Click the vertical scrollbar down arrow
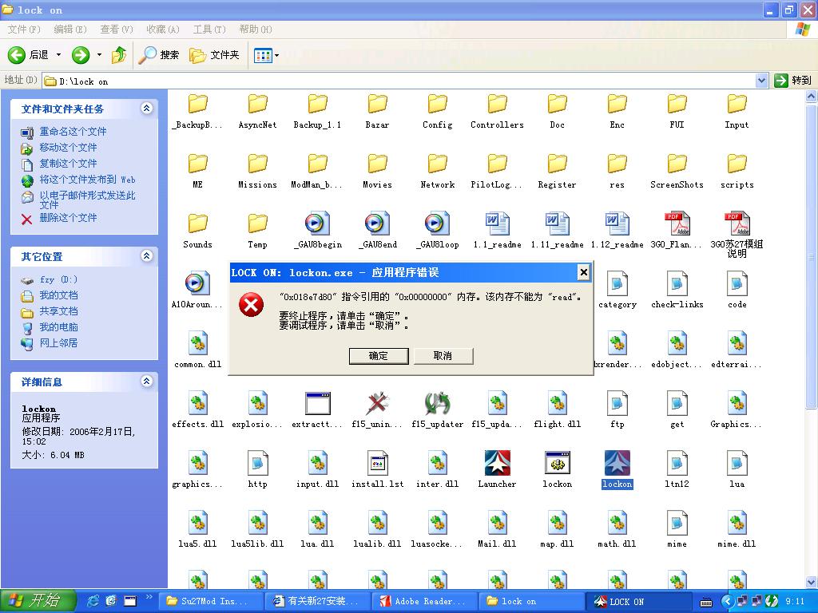818x613 pixels. 812,582
